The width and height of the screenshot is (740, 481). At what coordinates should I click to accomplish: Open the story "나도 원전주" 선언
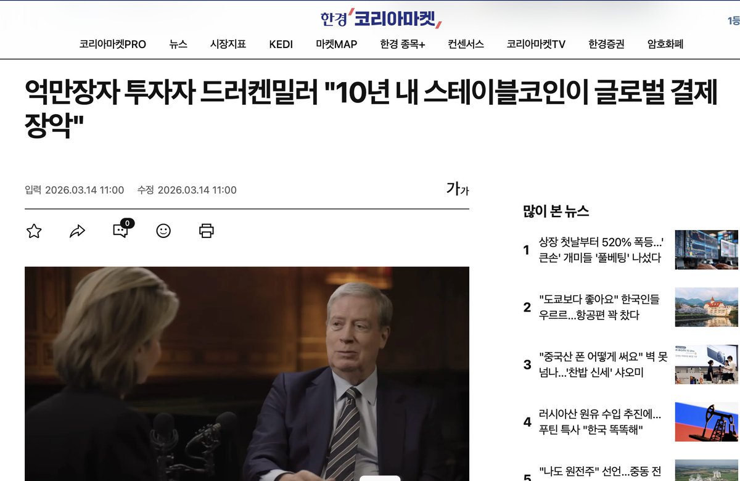tap(600, 472)
